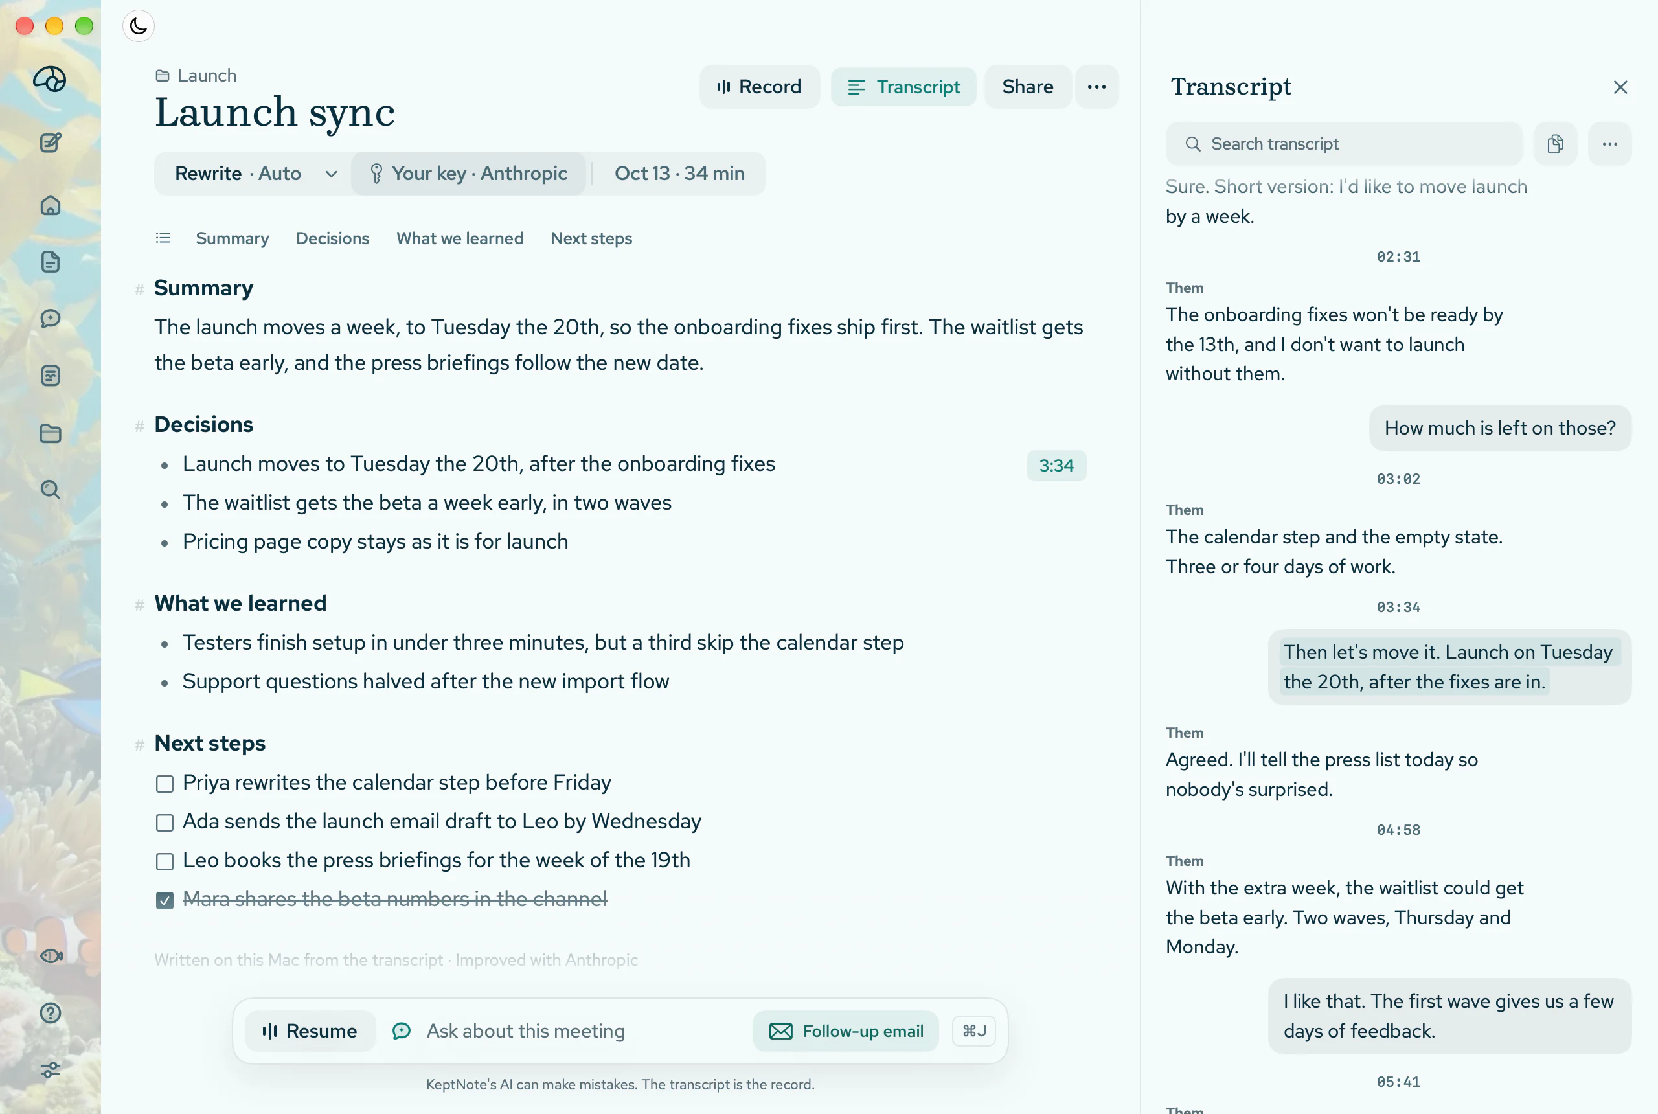Toggle dark mode with the moon icon
This screenshot has height=1114, width=1658.
click(x=139, y=27)
